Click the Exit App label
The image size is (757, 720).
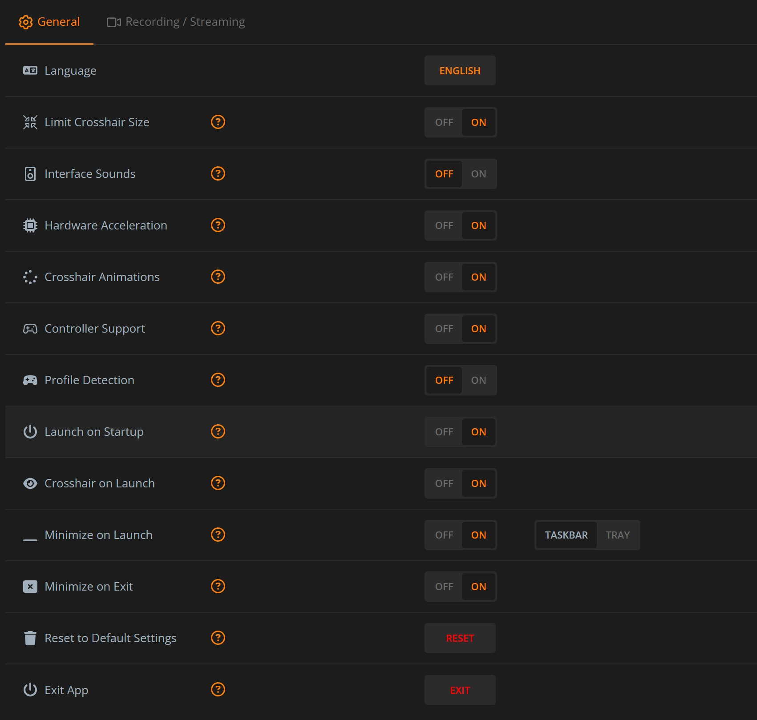pyautogui.click(x=66, y=690)
